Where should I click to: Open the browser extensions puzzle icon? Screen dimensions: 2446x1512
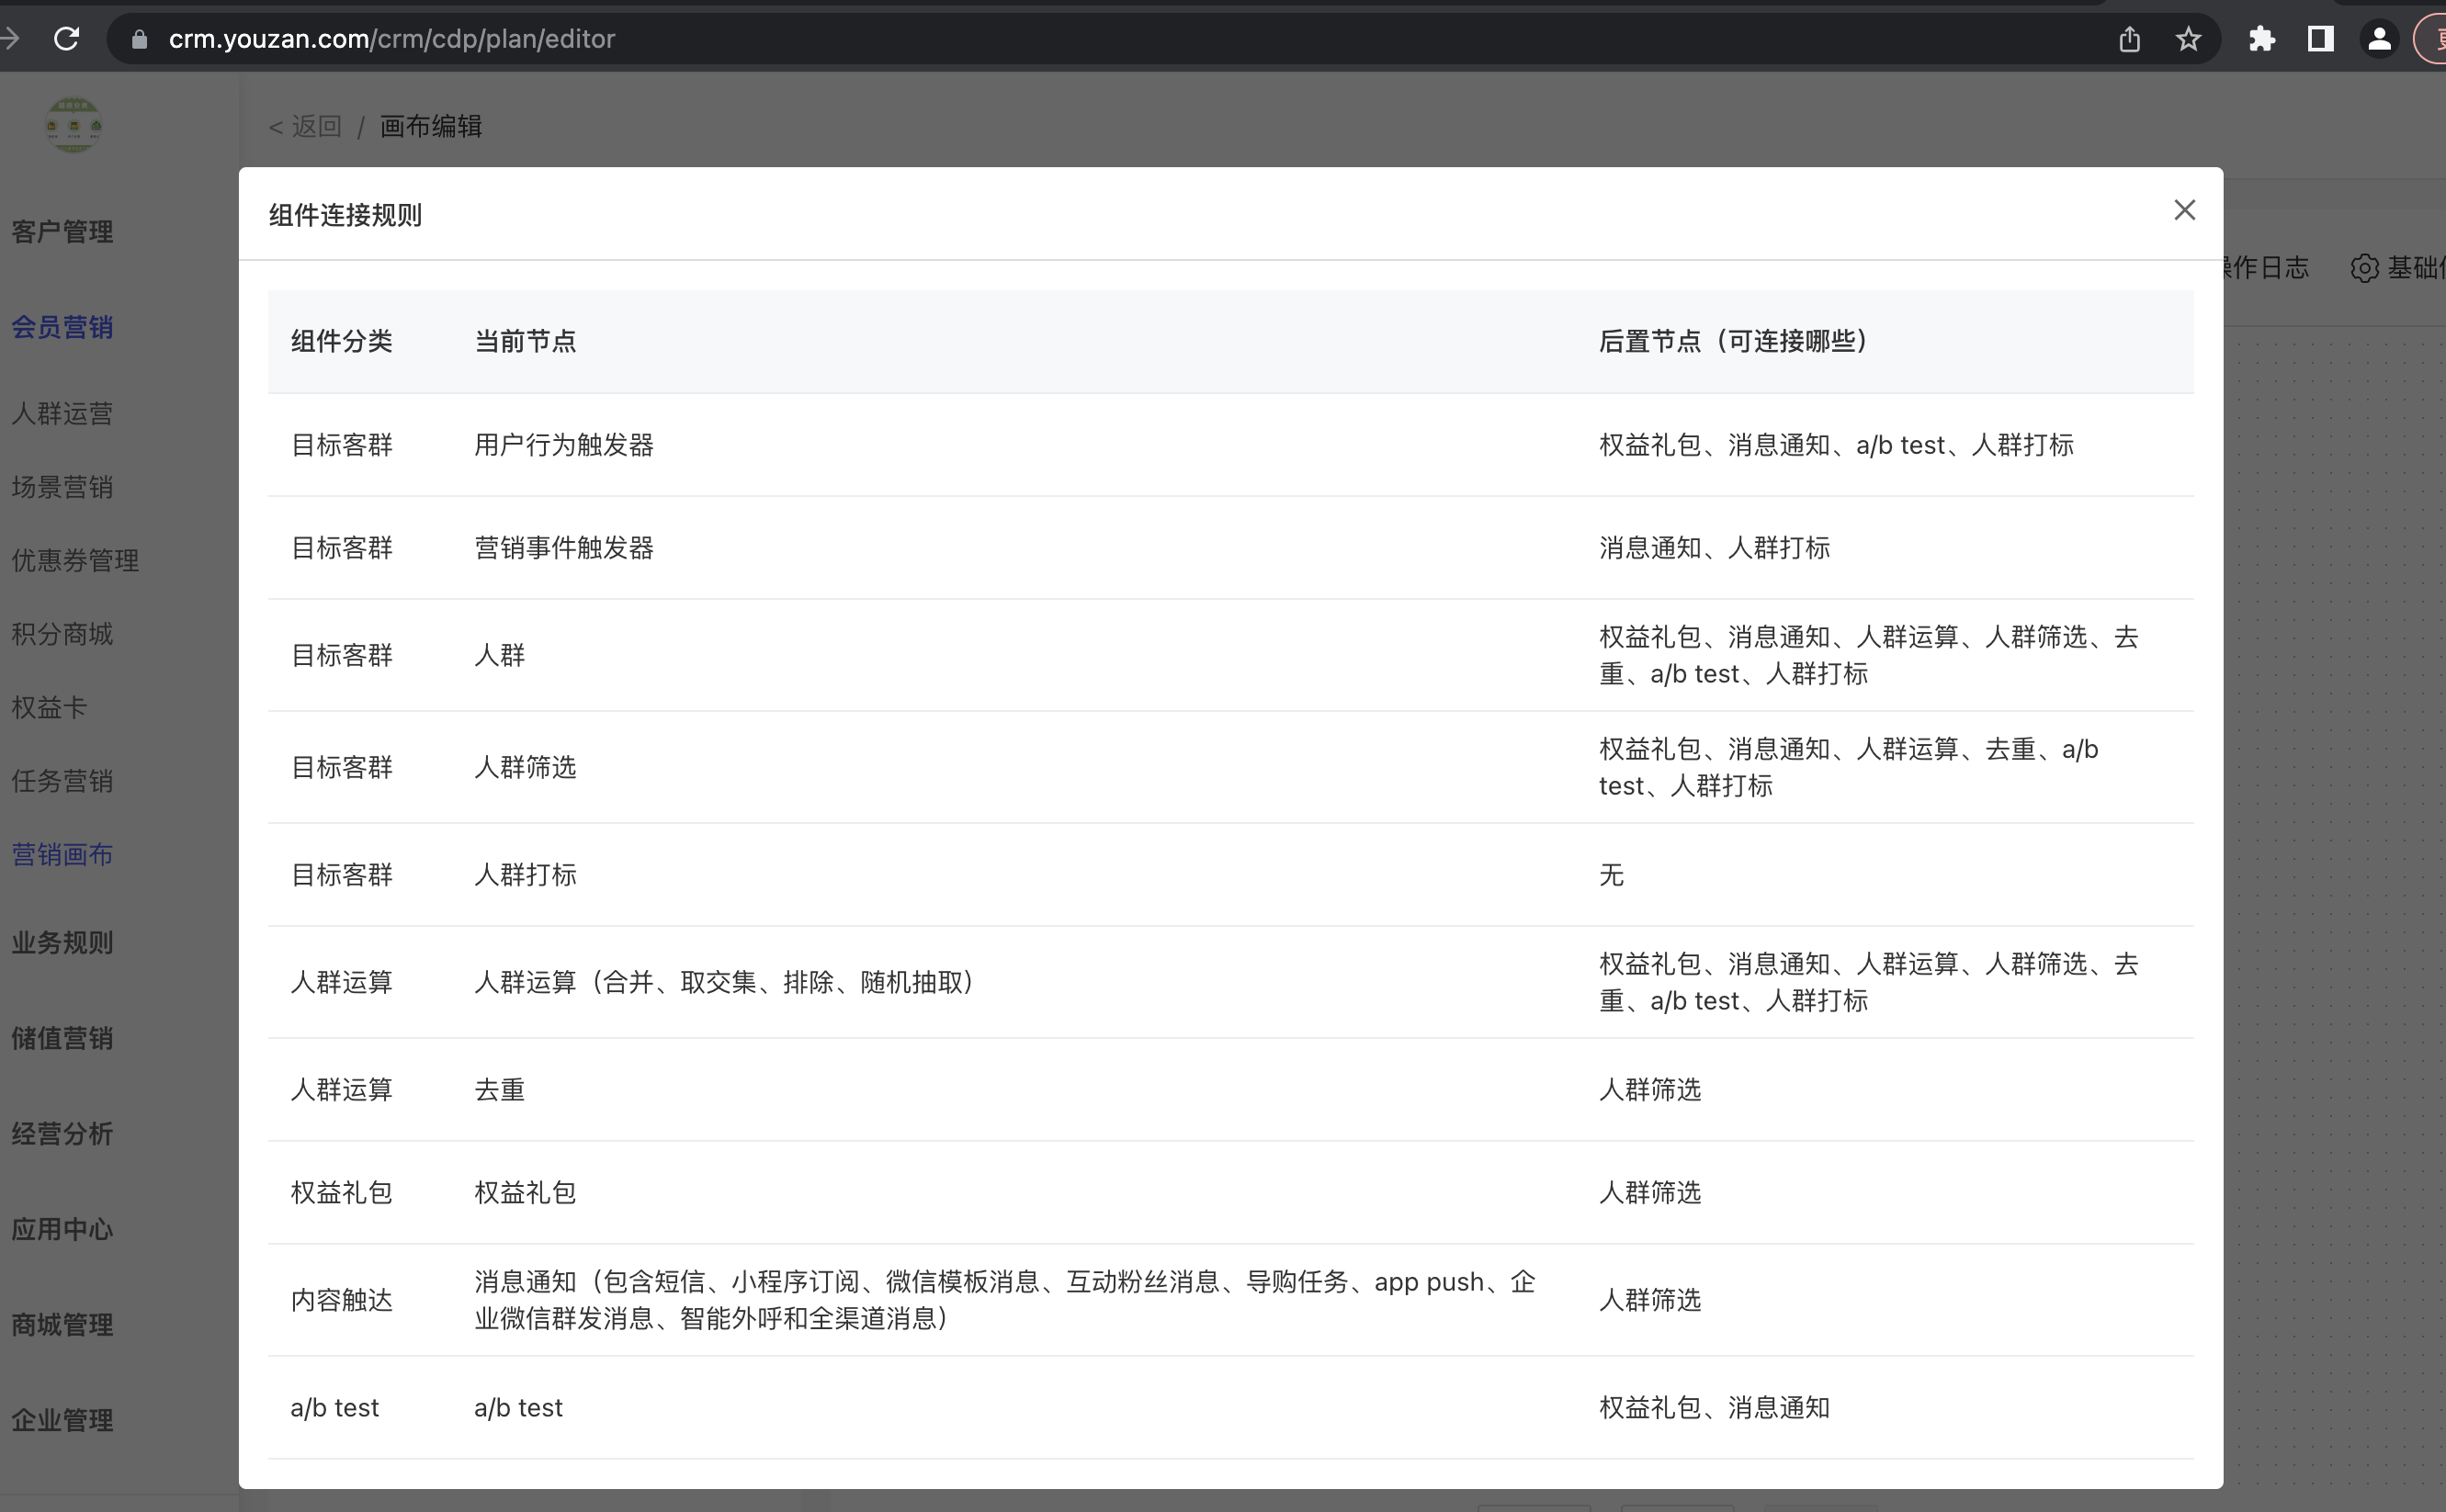[2262, 39]
